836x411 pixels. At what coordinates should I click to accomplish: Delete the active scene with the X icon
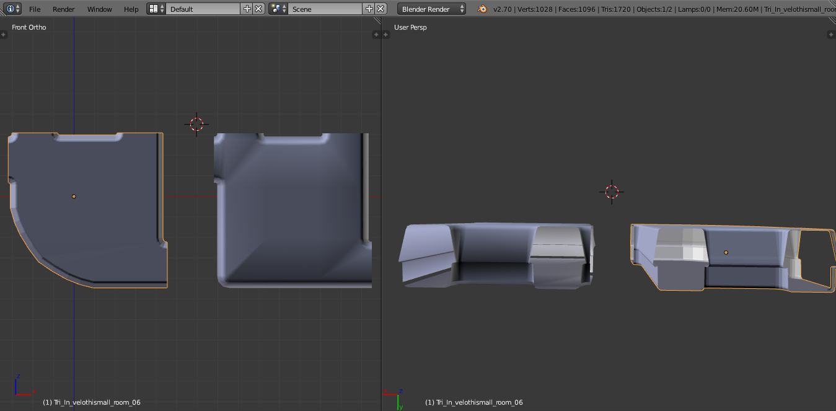(381, 9)
